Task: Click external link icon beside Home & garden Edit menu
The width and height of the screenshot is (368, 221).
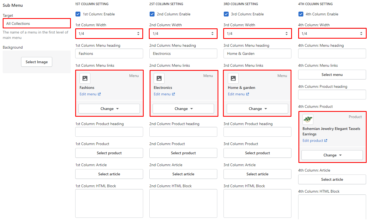Action: (x=248, y=94)
